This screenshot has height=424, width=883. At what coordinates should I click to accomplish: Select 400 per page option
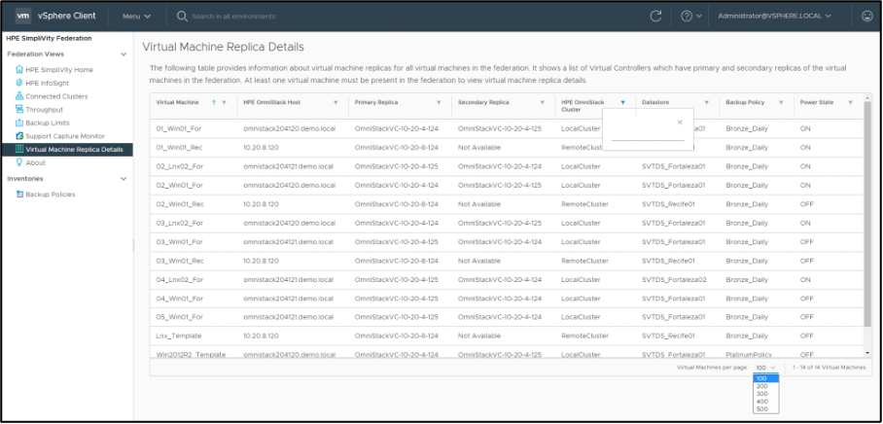(x=766, y=402)
